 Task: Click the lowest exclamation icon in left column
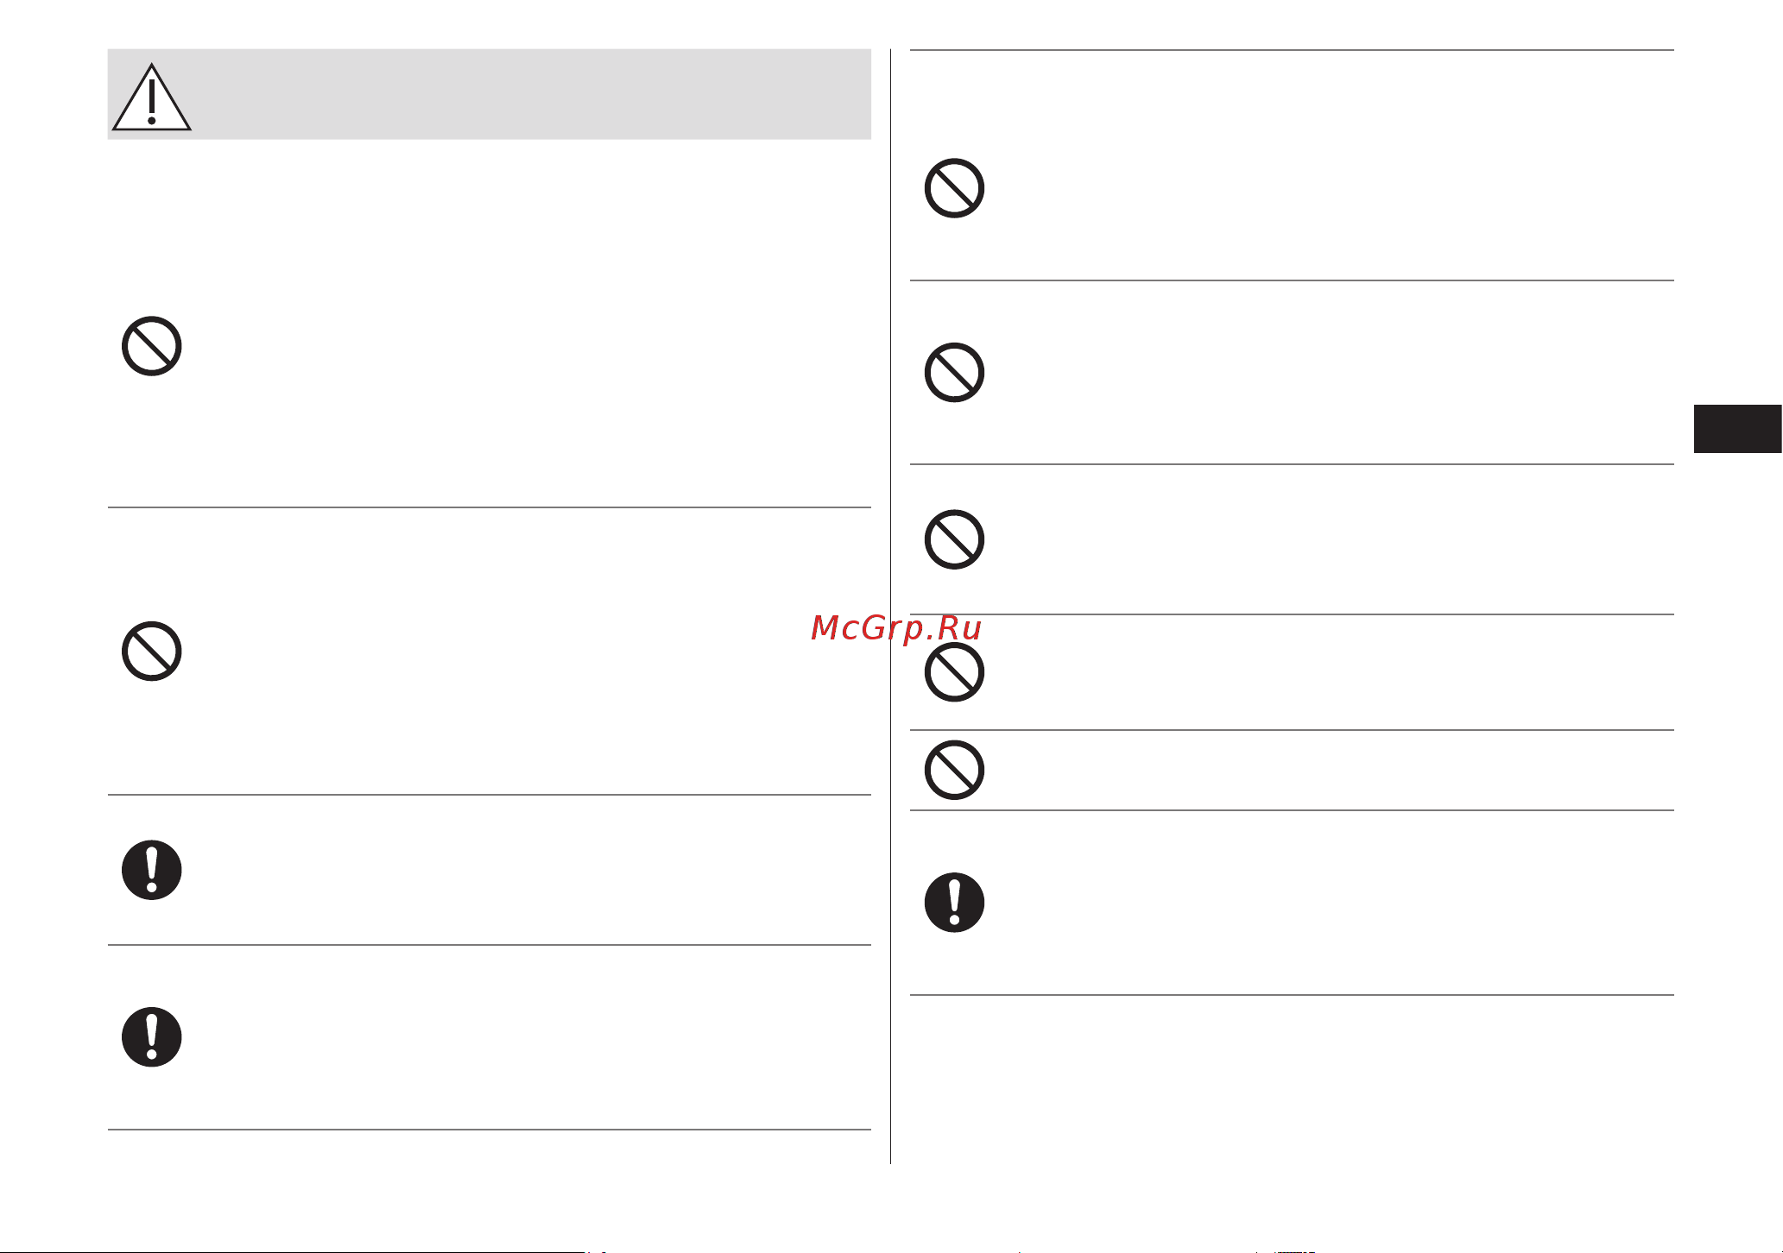tap(152, 1037)
